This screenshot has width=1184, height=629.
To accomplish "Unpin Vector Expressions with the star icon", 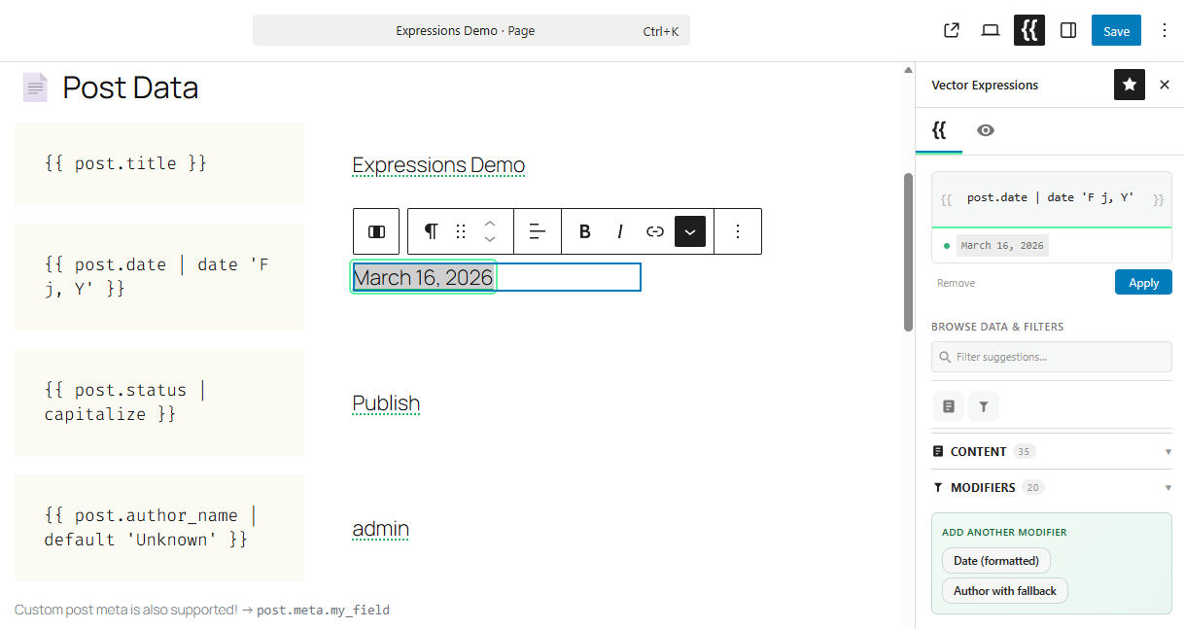I will (x=1130, y=85).
